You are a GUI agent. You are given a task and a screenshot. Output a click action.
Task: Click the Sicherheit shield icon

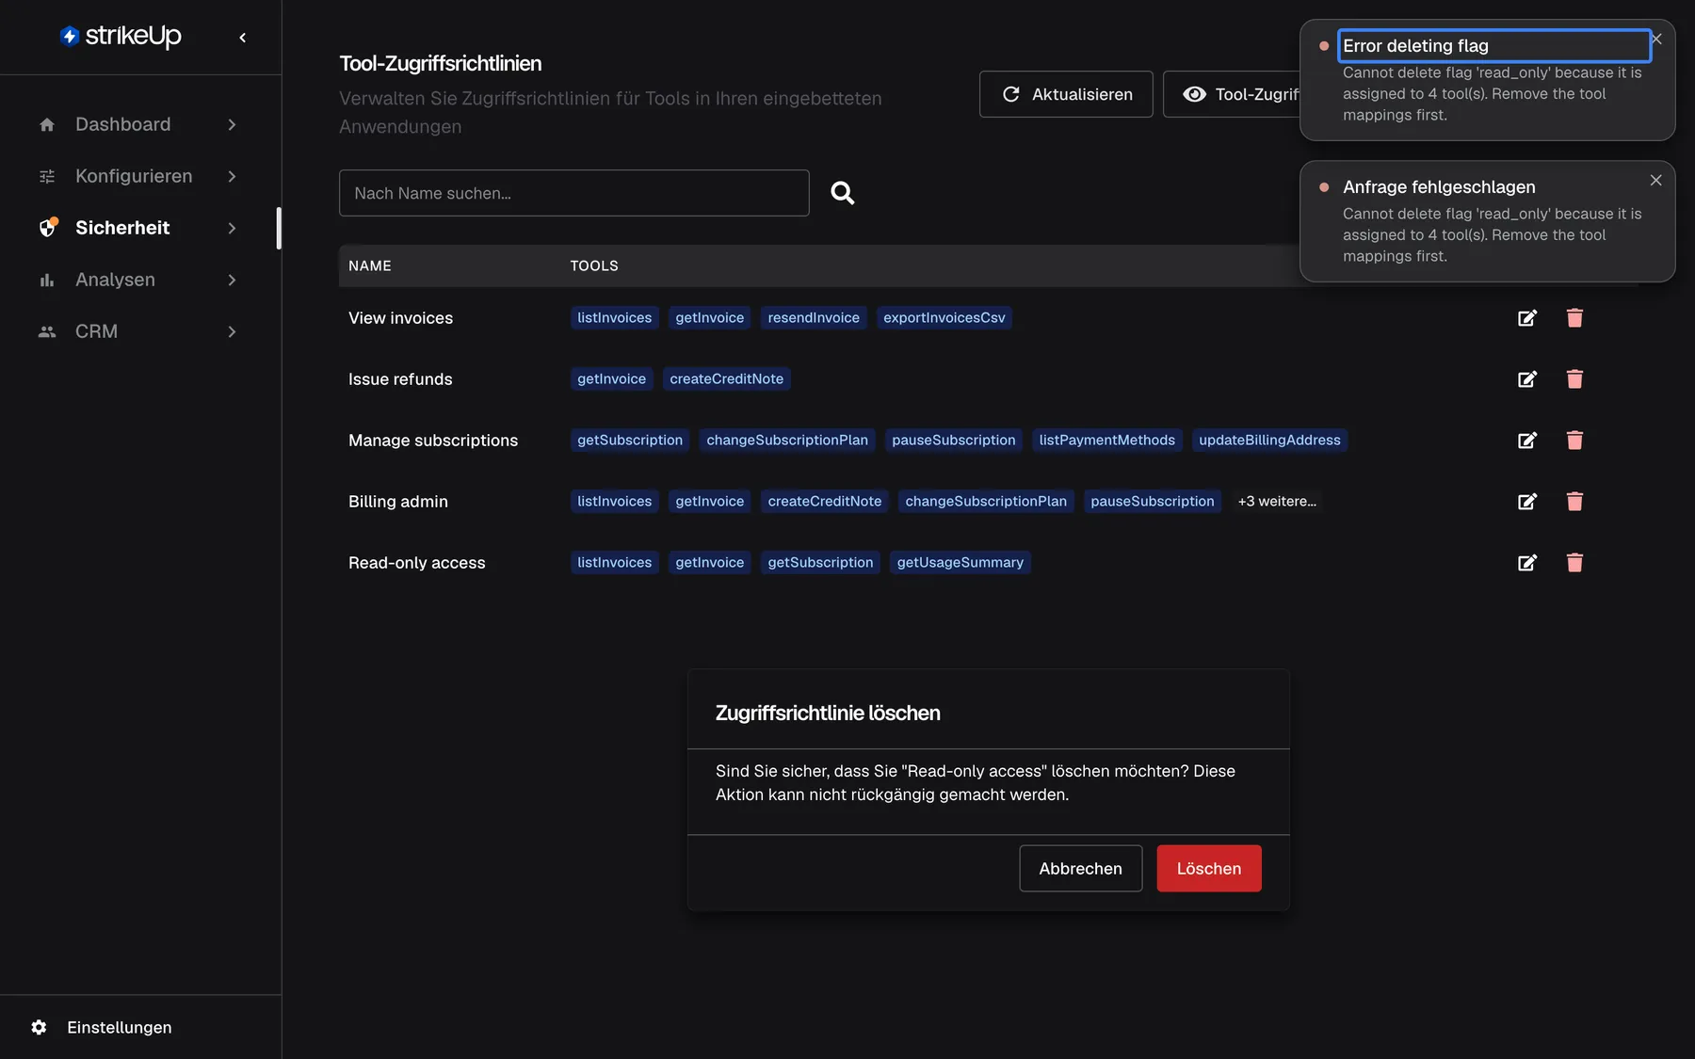click(48, 228)
